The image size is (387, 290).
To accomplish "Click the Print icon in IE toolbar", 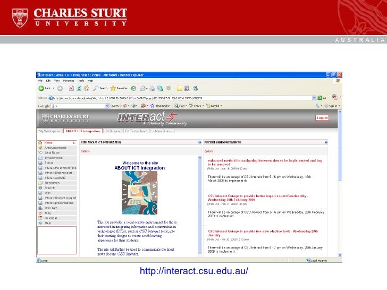I will point(152,88).
